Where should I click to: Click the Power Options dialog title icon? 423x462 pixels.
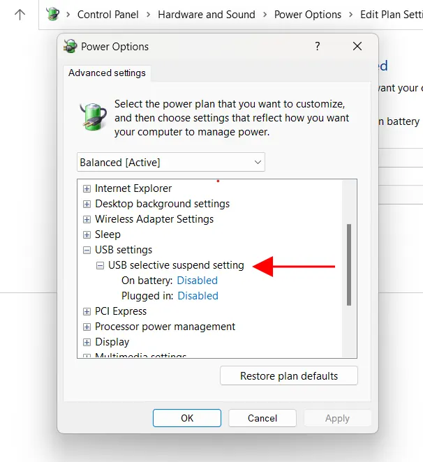point(70,46)
